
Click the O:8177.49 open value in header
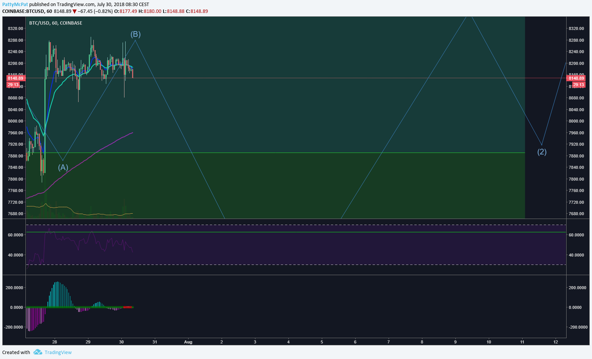125,11
